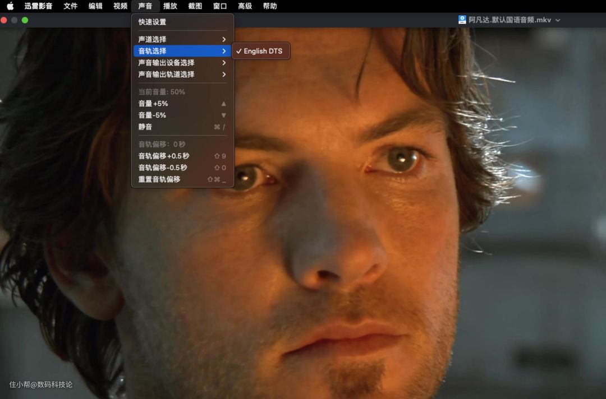The height and width of the screenshot is (399, 606).
Task: Click the file icon beside the mkv title
Action: (x=462, y=20)
